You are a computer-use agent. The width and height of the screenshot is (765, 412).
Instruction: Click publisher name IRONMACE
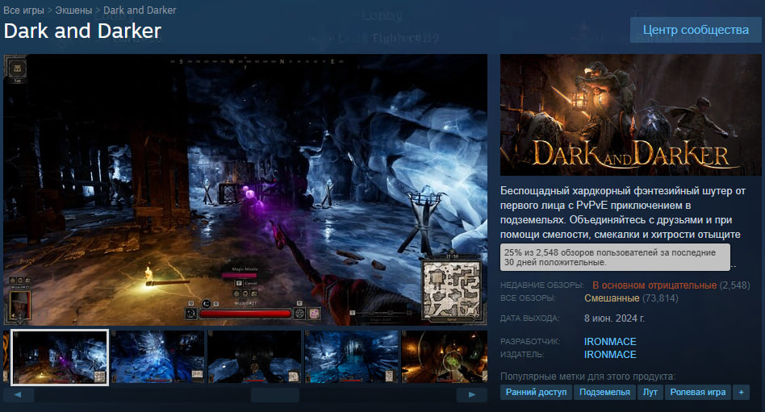coord(610,355)
